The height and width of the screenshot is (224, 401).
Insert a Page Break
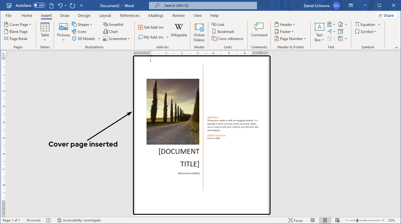[x=16, y=39]
